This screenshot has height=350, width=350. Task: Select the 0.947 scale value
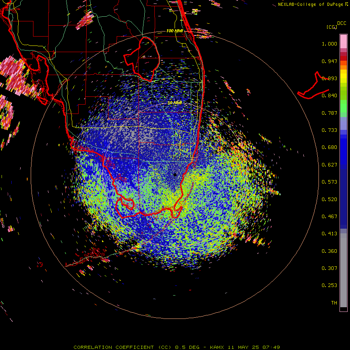(329, 61)
